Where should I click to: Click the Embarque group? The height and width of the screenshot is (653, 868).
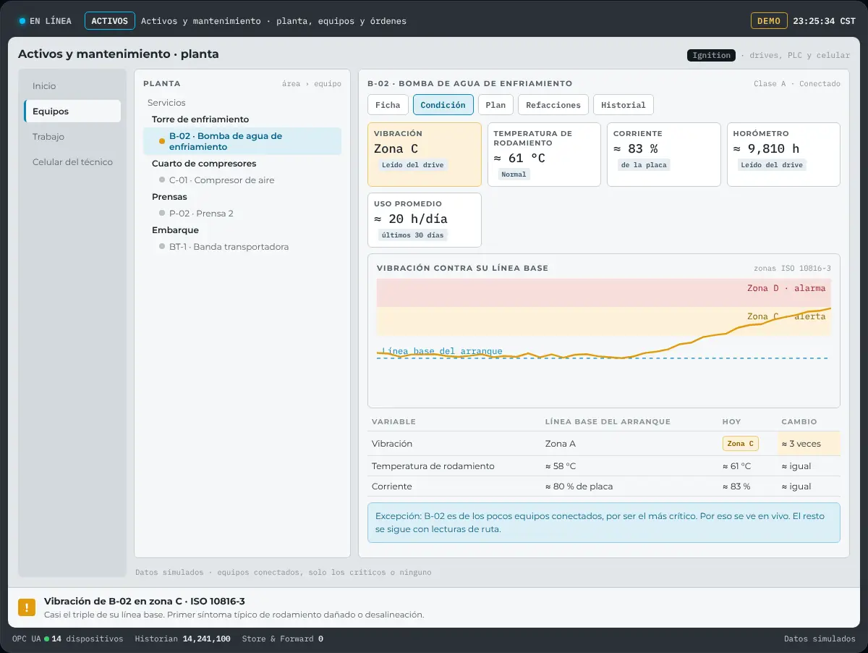[175, 230]
